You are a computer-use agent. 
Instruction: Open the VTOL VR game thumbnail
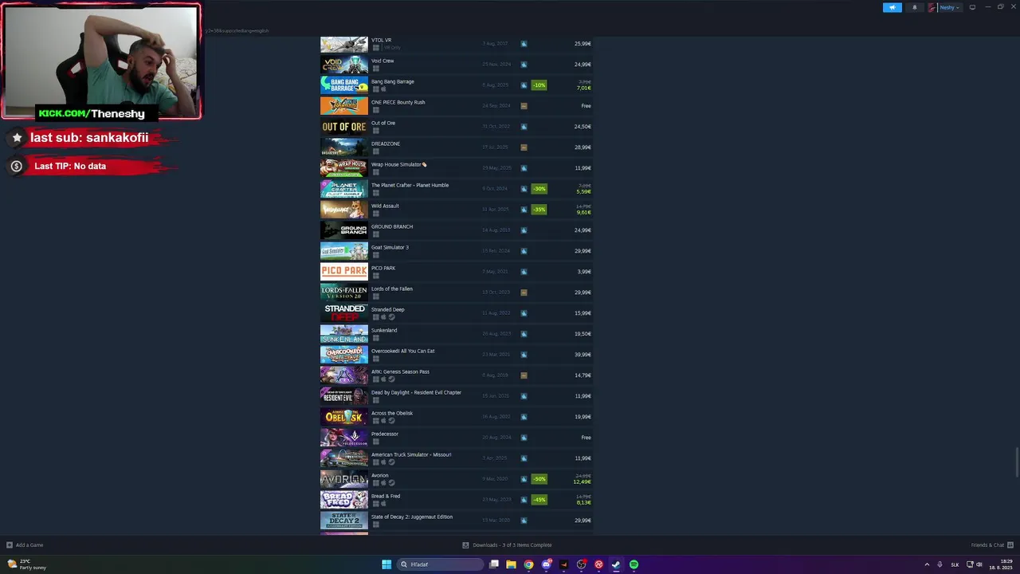344,44
